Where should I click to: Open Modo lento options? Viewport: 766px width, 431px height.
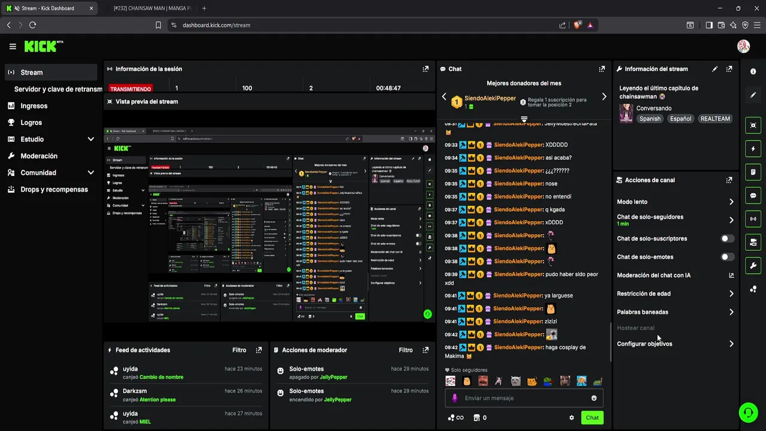675,202
